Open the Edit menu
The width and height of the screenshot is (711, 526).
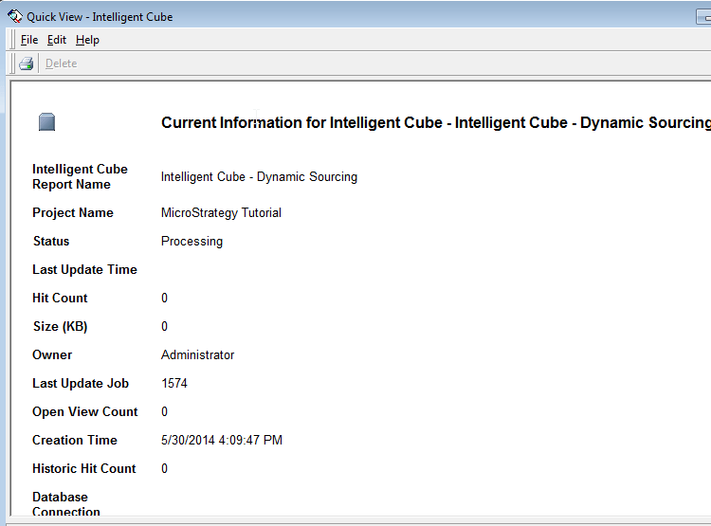57,40
